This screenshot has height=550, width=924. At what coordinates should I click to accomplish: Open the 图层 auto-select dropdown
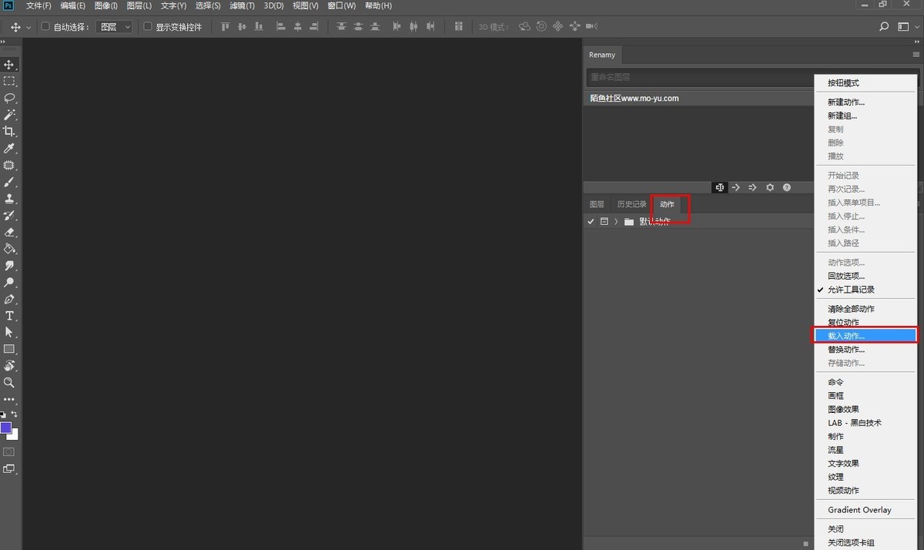(x=115, y=27)
